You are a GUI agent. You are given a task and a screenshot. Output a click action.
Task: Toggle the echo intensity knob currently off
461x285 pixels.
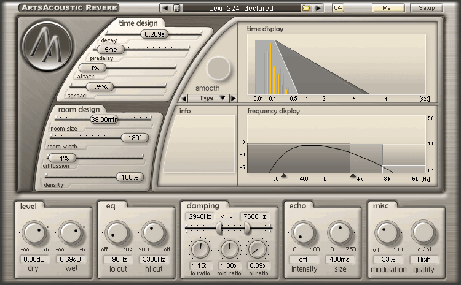(302, 234)
